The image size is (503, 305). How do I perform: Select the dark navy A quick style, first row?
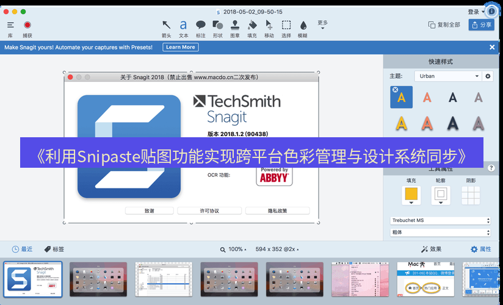(x=452, y=97)
